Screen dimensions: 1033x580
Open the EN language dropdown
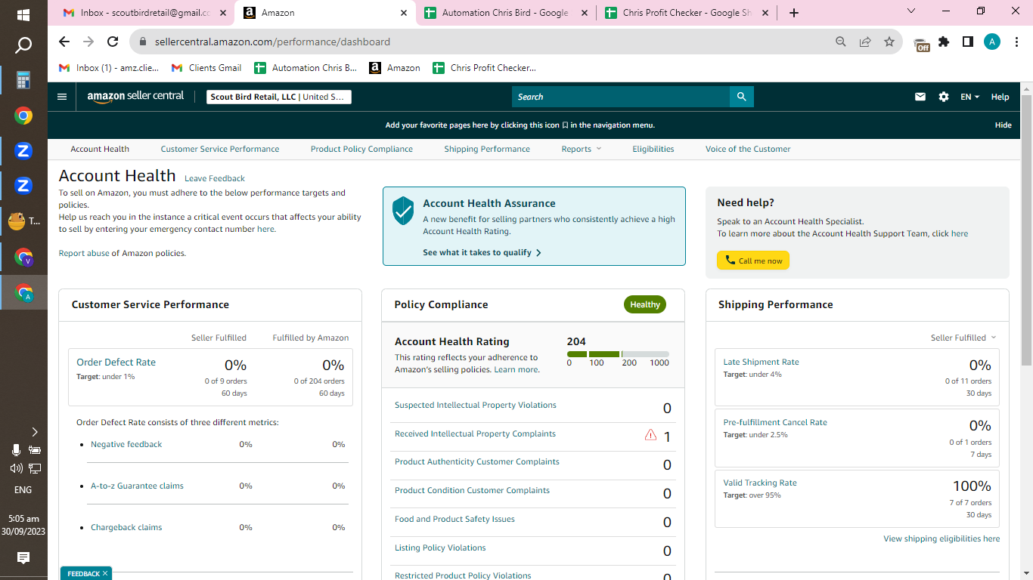pyautogui.click(x=969, y=97)
